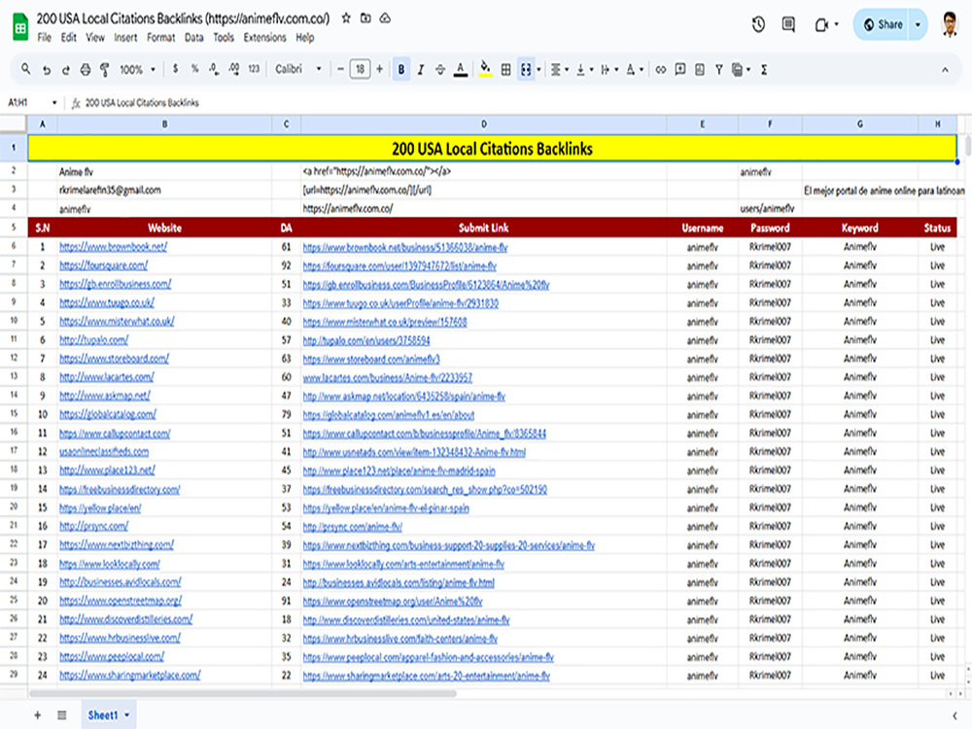Click the font size field showing 18
Screen dimensions: 972x729
361,69
